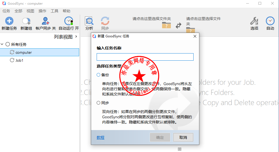Screen dimensions: 279x152
Task: Click the right folder path prompt text
Action: pyautogui.click(x=203, y=21)
